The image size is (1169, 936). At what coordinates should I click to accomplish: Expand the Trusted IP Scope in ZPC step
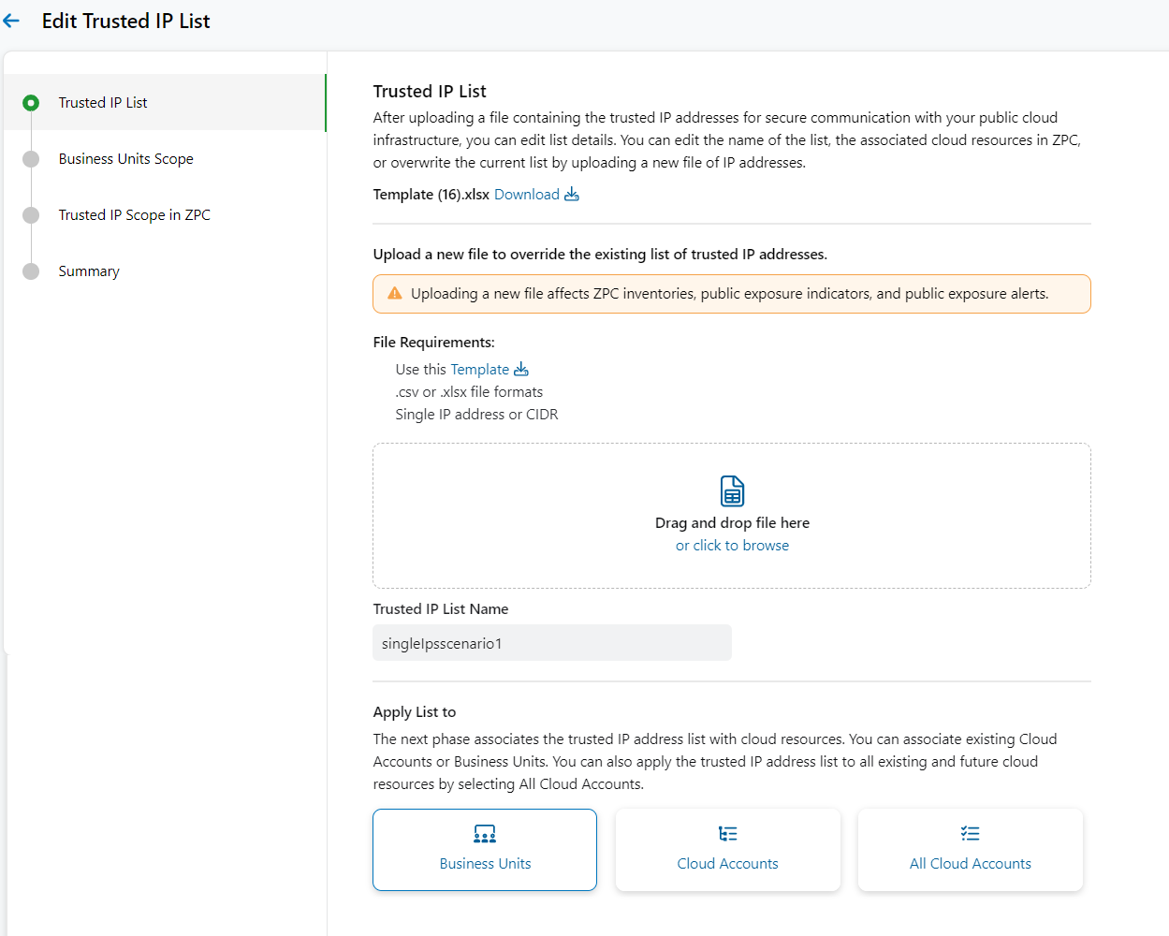point(134,214)
